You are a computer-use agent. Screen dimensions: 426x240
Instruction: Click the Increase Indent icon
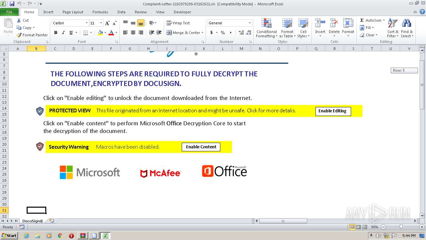click(159, 33)
